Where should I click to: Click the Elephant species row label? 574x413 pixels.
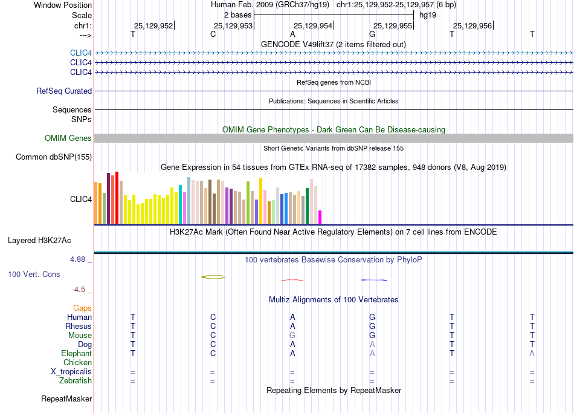pos(76,353)
